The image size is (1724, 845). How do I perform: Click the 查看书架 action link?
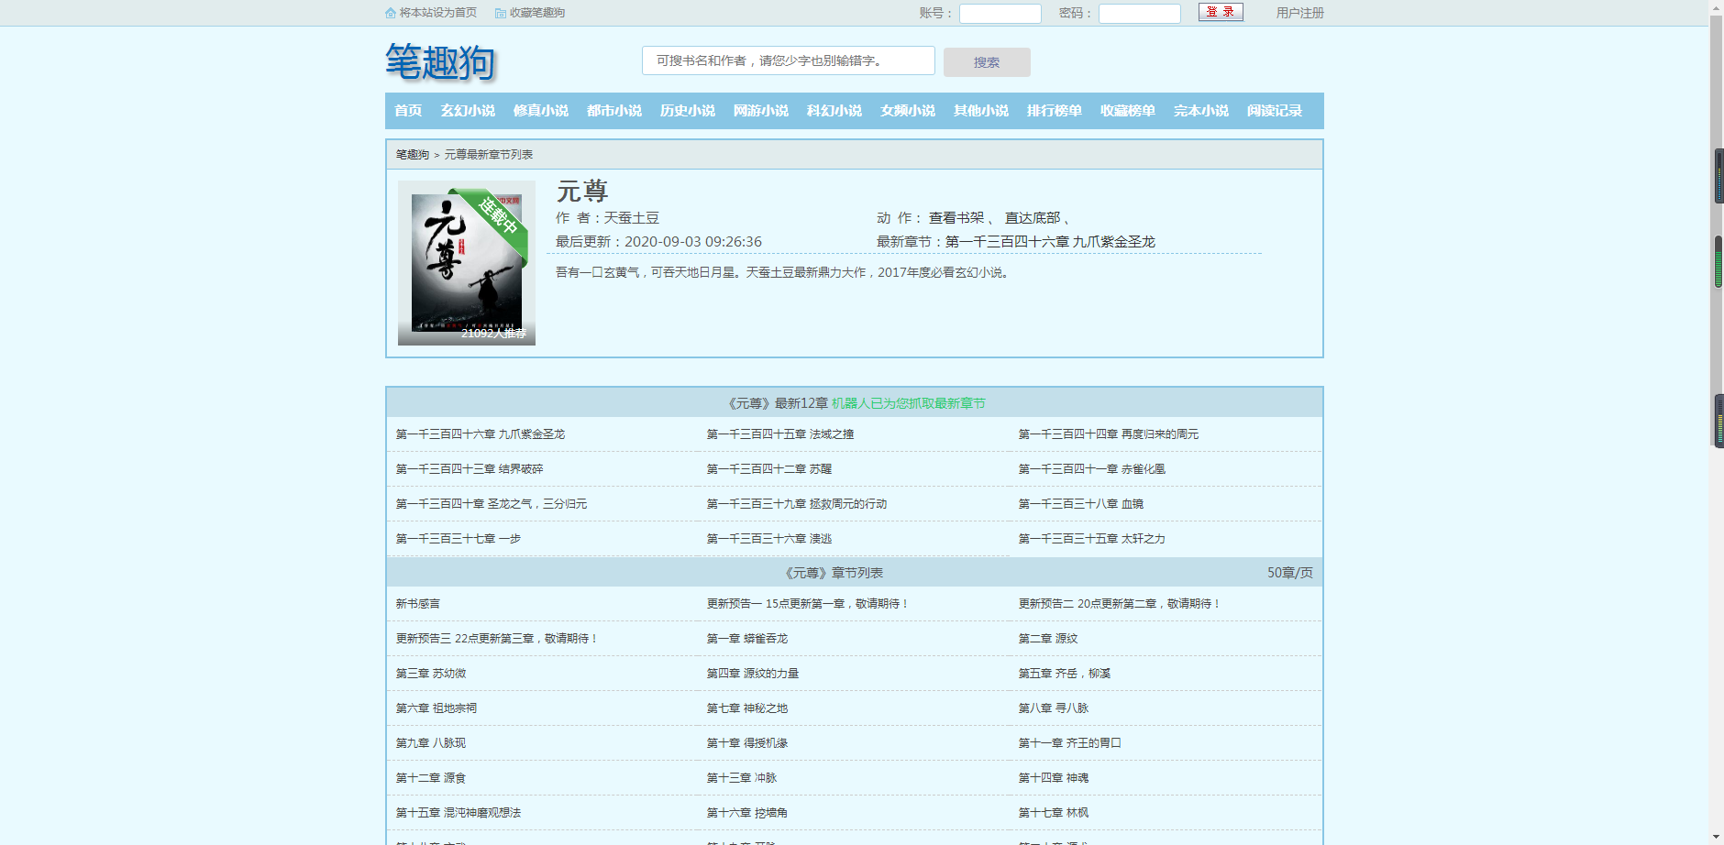[x=956, y=218]
